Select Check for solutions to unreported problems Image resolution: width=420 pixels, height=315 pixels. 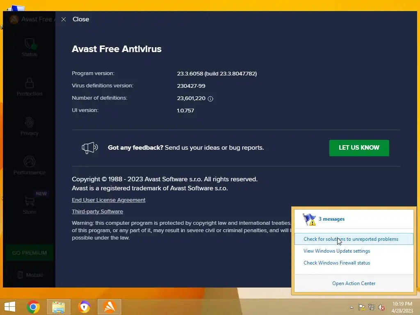click(354, 239)
